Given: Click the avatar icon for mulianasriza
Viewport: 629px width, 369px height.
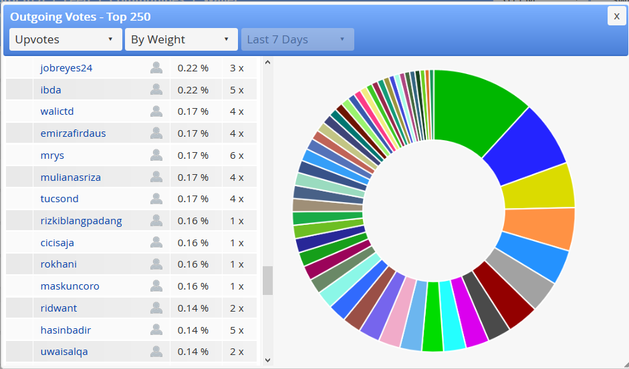Looking at the screenshot, I should 156,177.
